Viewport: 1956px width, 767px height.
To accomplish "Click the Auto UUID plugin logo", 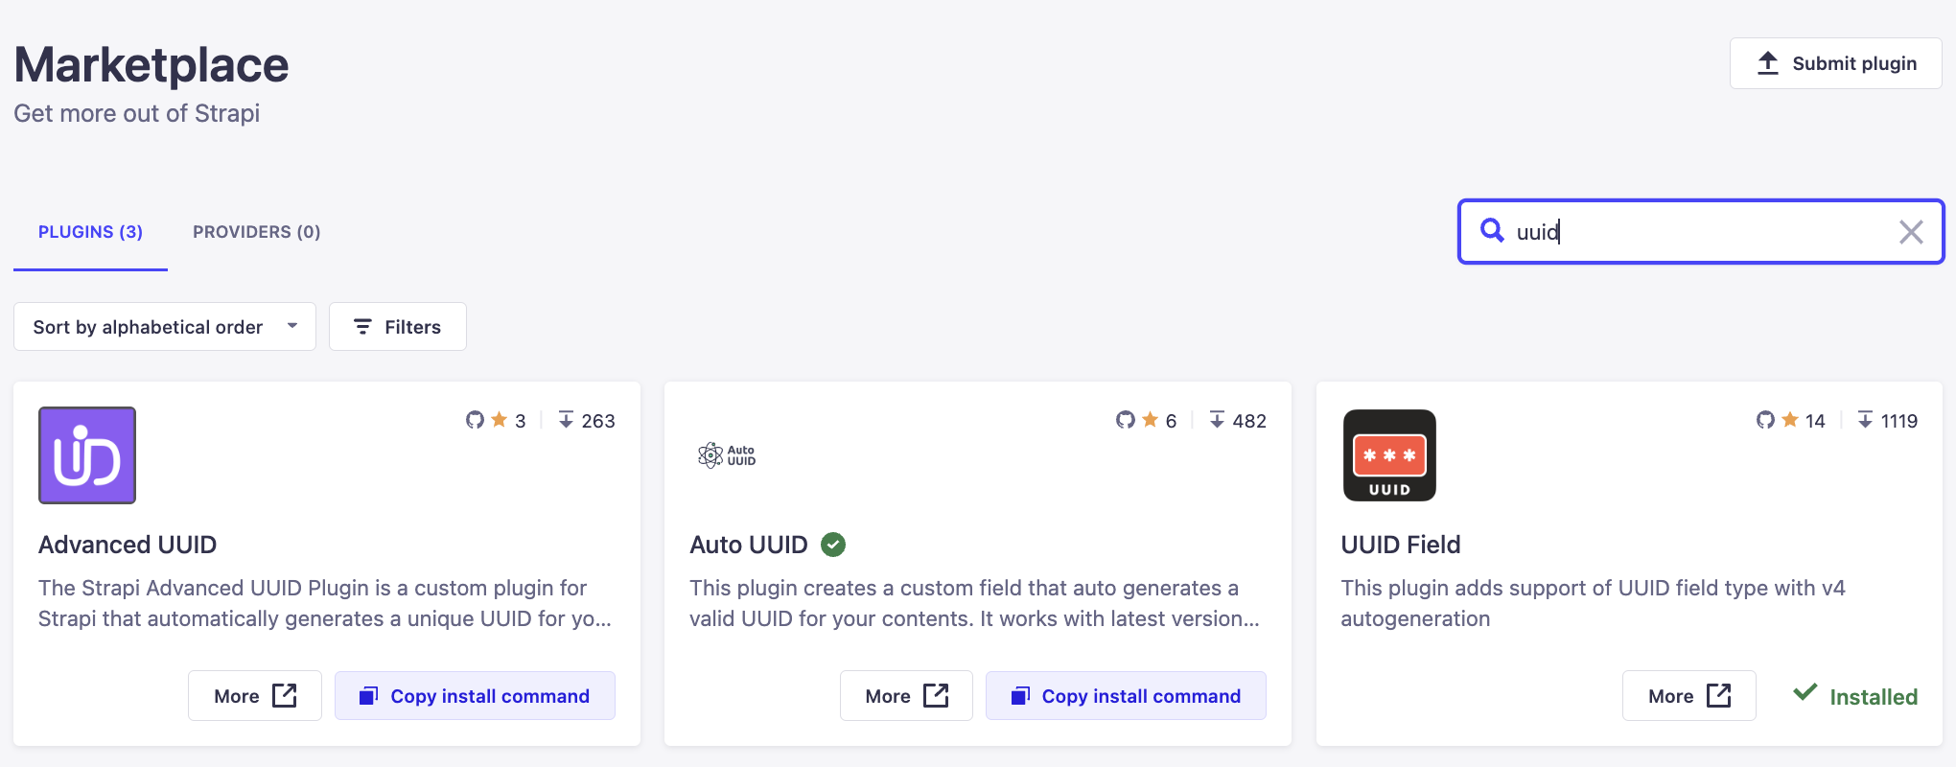I will [x=727, y=455].
